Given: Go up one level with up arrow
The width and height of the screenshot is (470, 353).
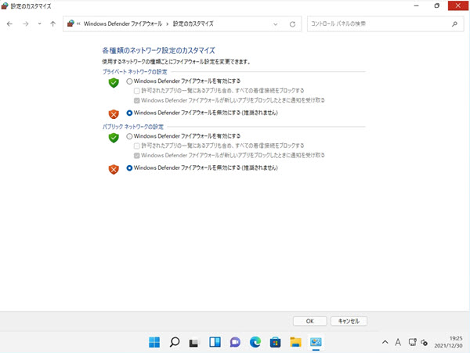Looking at the screenshot, I should (52, 24).
